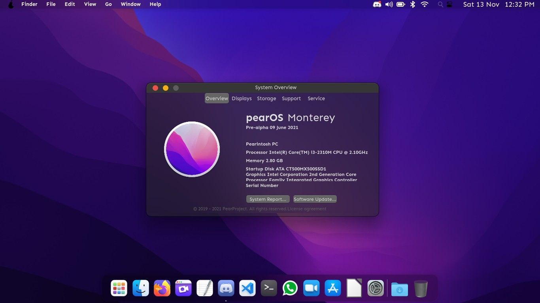Open the Terminal
This screenshot has width=540, height=303.
(x=268, y=288)
